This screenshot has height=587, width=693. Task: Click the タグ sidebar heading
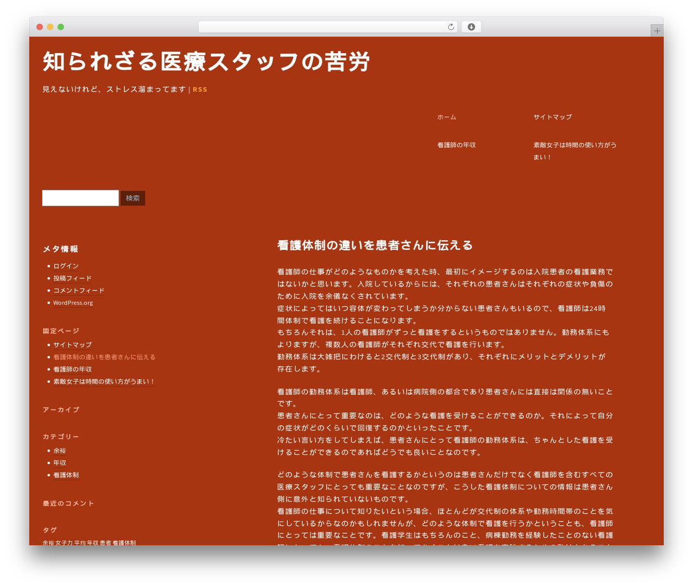coord(49,530)
